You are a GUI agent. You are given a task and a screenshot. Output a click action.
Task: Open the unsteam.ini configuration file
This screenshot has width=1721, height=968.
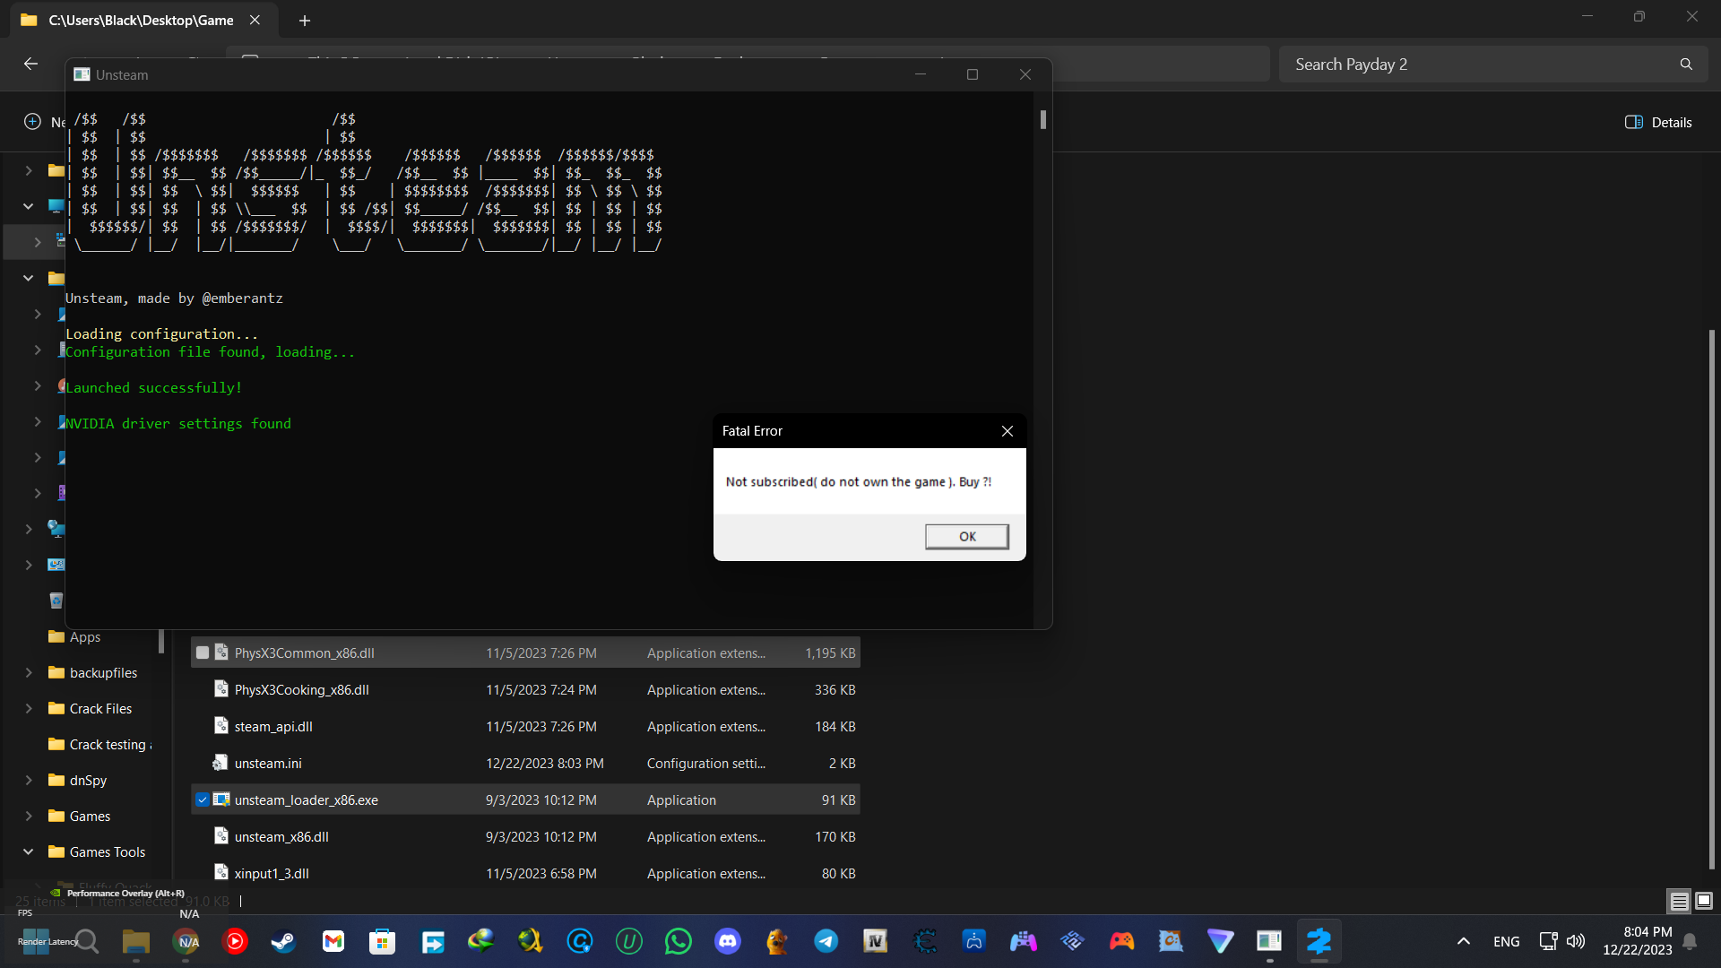268,764
